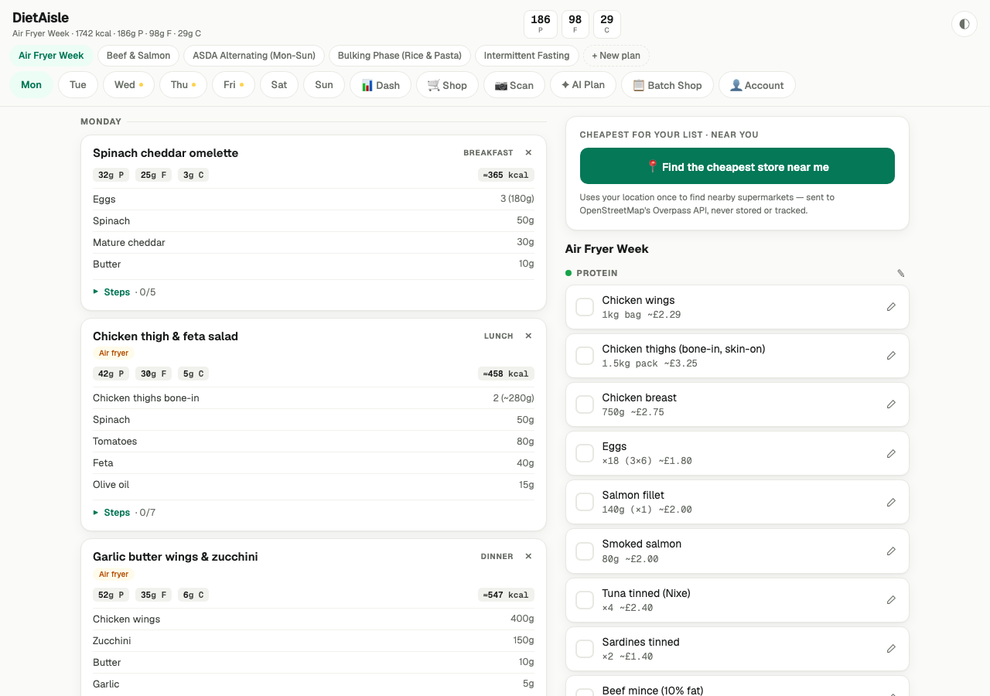Open the Batch Shop view
This screenshot has height=696, width=990.
click(x=667, y=85)
